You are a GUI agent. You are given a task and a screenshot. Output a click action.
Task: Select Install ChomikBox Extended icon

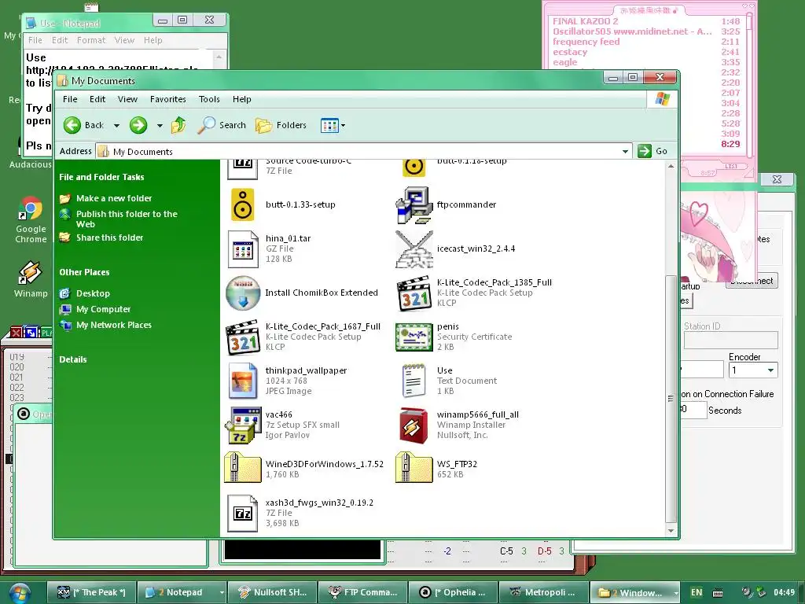click(243, 293)
